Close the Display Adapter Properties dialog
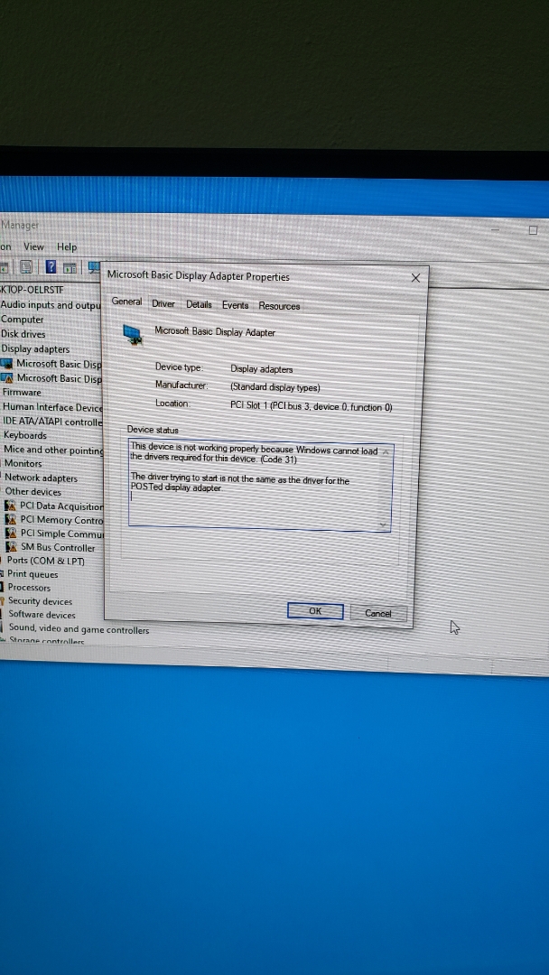549x975 pixels. [416, 278]
